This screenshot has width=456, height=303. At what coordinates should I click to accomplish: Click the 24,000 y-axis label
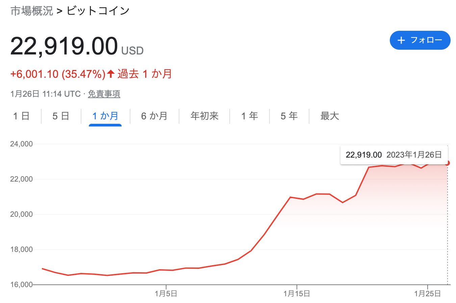tap(22, 144)
